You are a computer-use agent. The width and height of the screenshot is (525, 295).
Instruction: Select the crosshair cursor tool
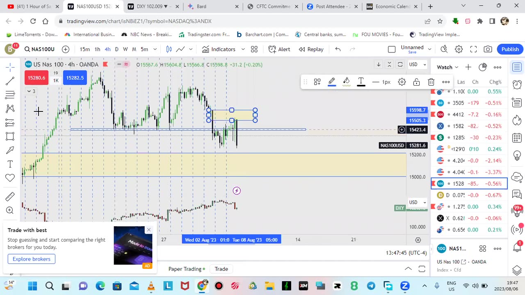click(x=10, y=66)
